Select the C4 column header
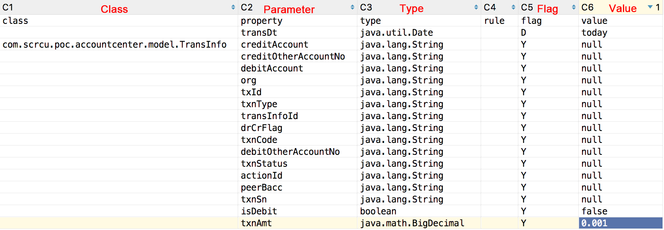This screenshot has width=664, height=230. coord(500,7)
